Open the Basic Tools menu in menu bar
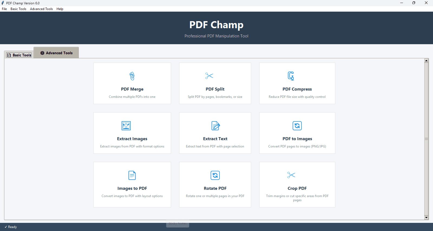Screen dimensions: 433x231 click(18, 9)
